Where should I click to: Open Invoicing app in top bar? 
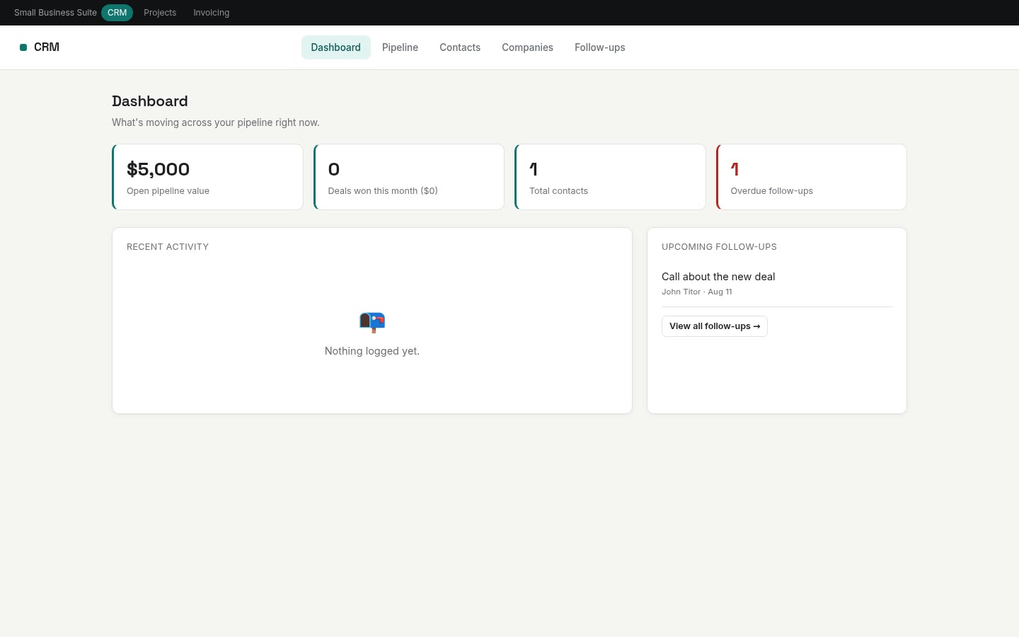pos(211,13)
